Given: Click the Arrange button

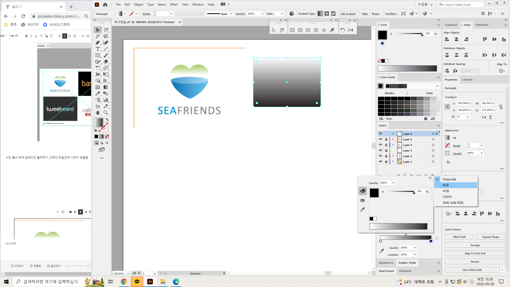Looking at the screenshot, I should click(x=475, y=245).
